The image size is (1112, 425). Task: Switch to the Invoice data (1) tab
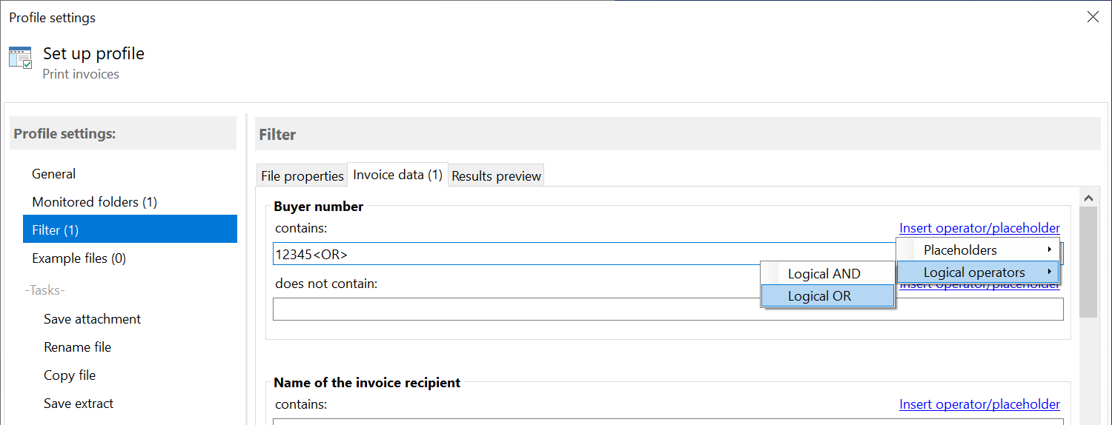point(397,175)
